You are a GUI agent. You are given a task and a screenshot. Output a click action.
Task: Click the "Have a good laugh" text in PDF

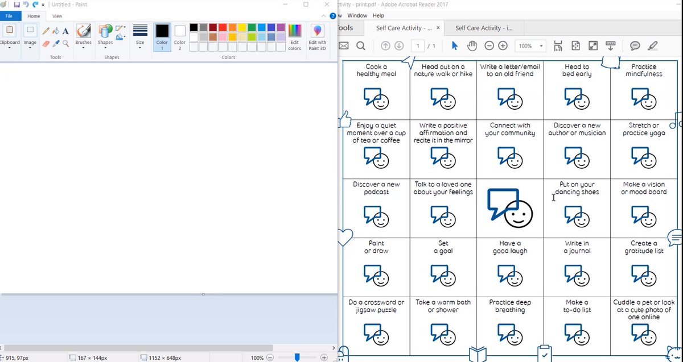point(510,247)
